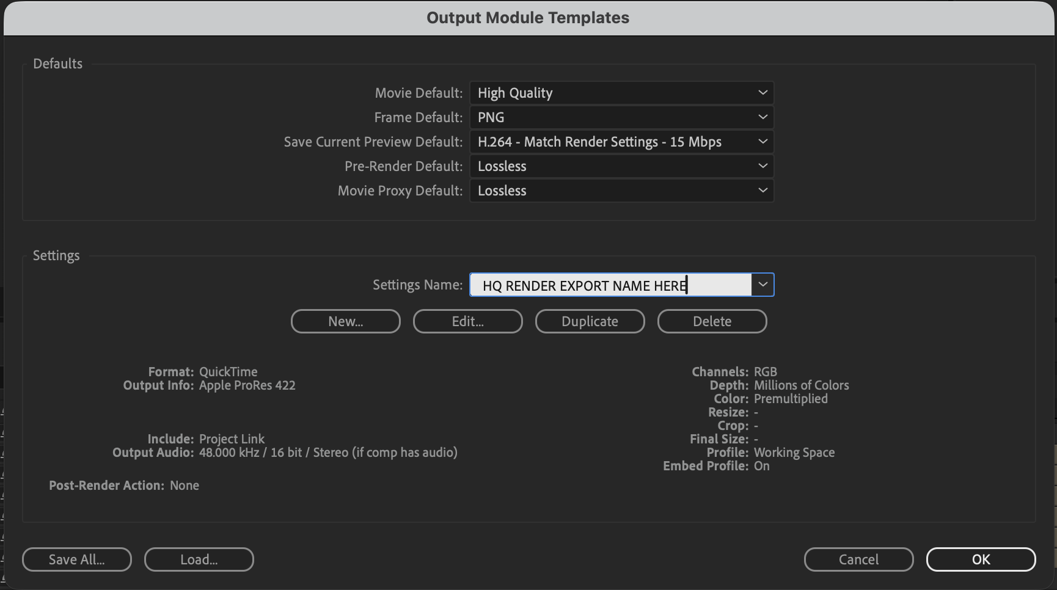Click the Save All button
Screen dimensions: 1057x590
pyautogui.click(x=76, y=559)
